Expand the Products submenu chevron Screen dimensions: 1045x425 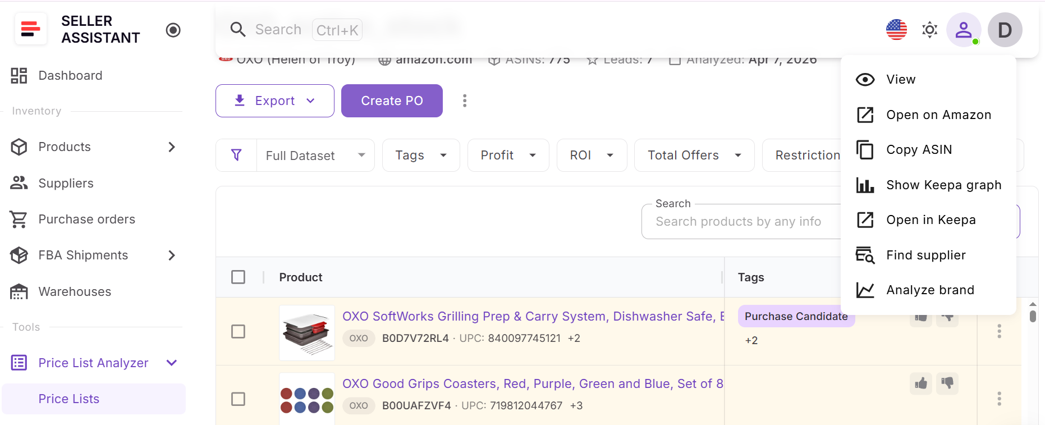172,147
